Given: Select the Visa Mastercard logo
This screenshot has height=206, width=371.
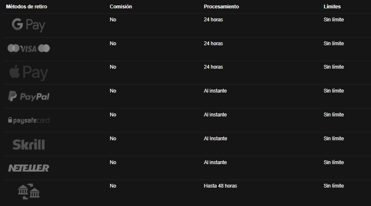Looking at the screenshot, I should (x=28, y=49).
